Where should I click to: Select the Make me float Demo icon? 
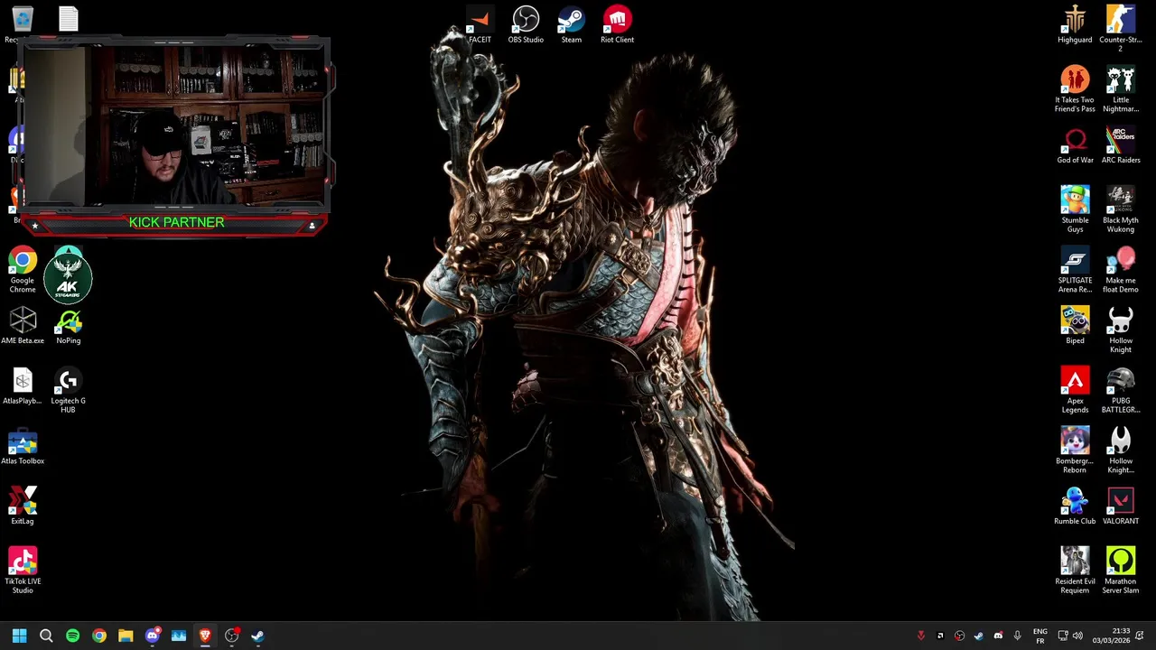(x=1121, y=270)
